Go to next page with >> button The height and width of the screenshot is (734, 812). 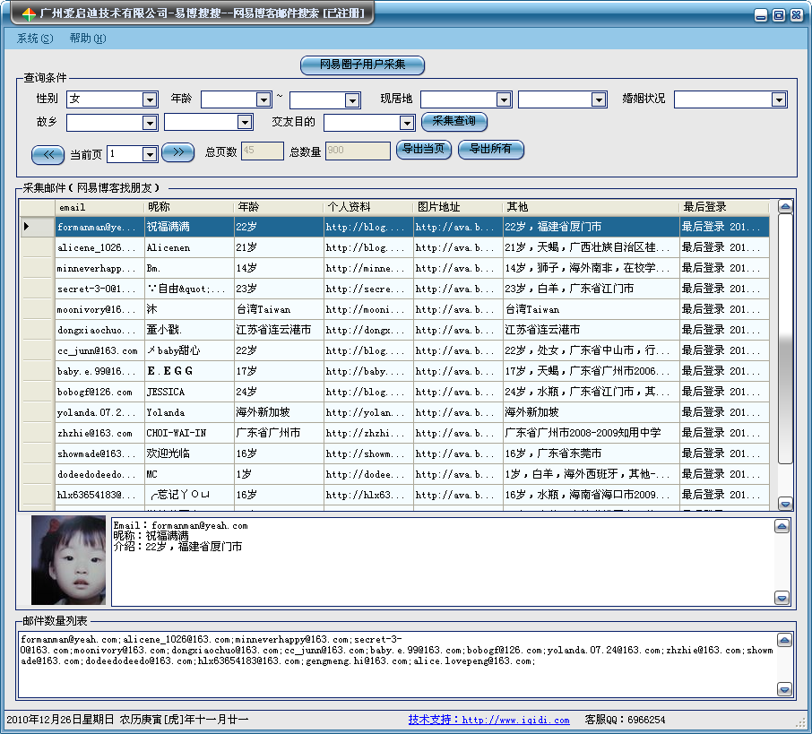pos(178,152)
